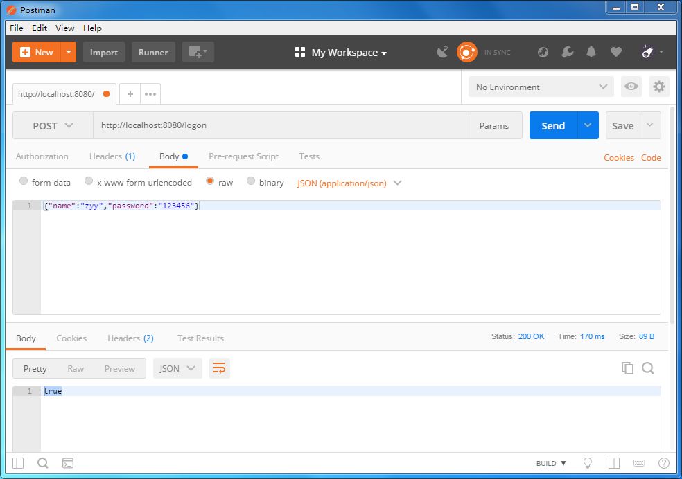Open Postman console icon in status bar
682x479 pixels.
[x=68, y=463]
